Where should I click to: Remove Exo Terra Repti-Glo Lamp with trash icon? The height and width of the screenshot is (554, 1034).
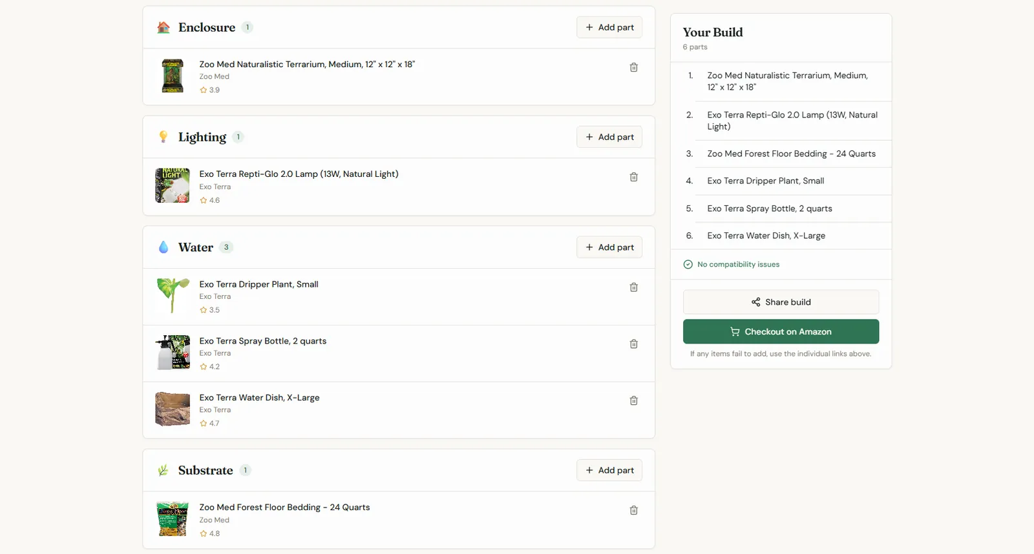click(x=633, y=177)
